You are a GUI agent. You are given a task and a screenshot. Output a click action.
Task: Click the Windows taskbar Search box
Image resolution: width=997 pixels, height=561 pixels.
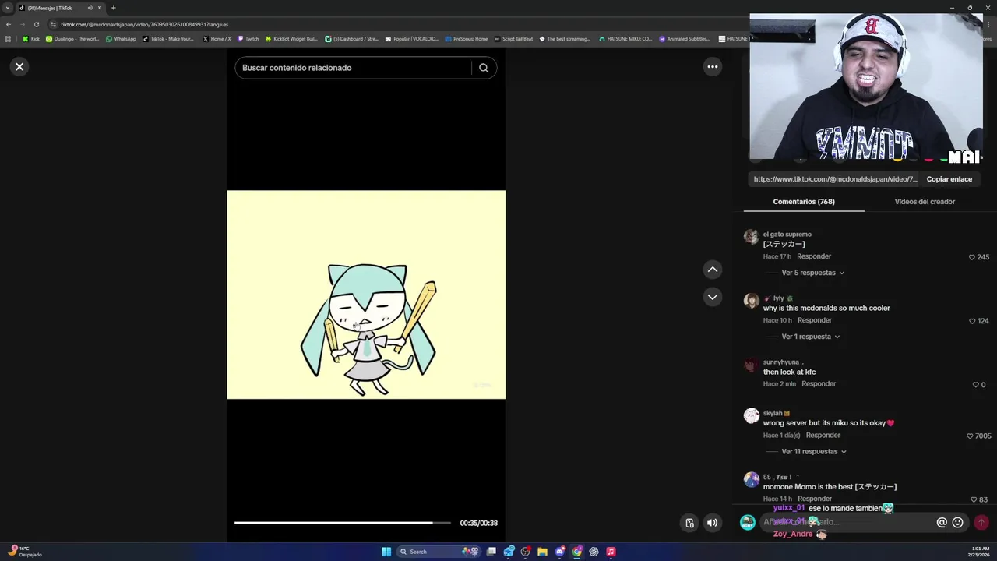point(437,552)
